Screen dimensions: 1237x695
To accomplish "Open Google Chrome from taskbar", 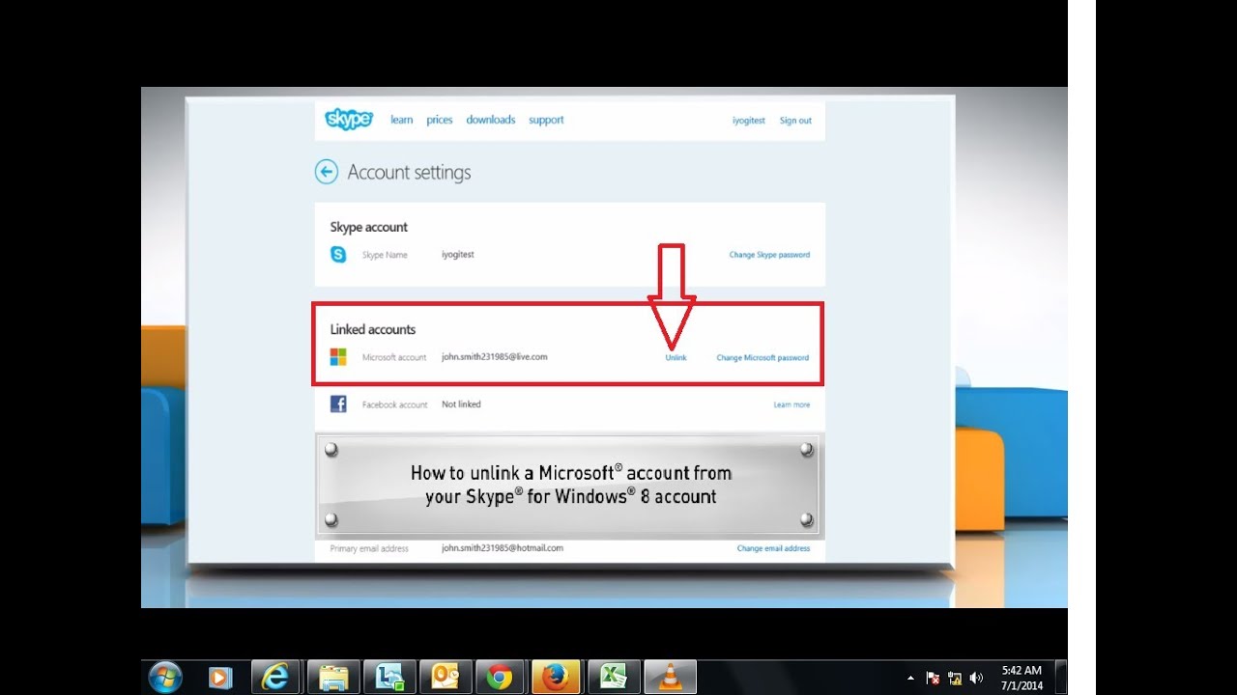I will point(501,678).
